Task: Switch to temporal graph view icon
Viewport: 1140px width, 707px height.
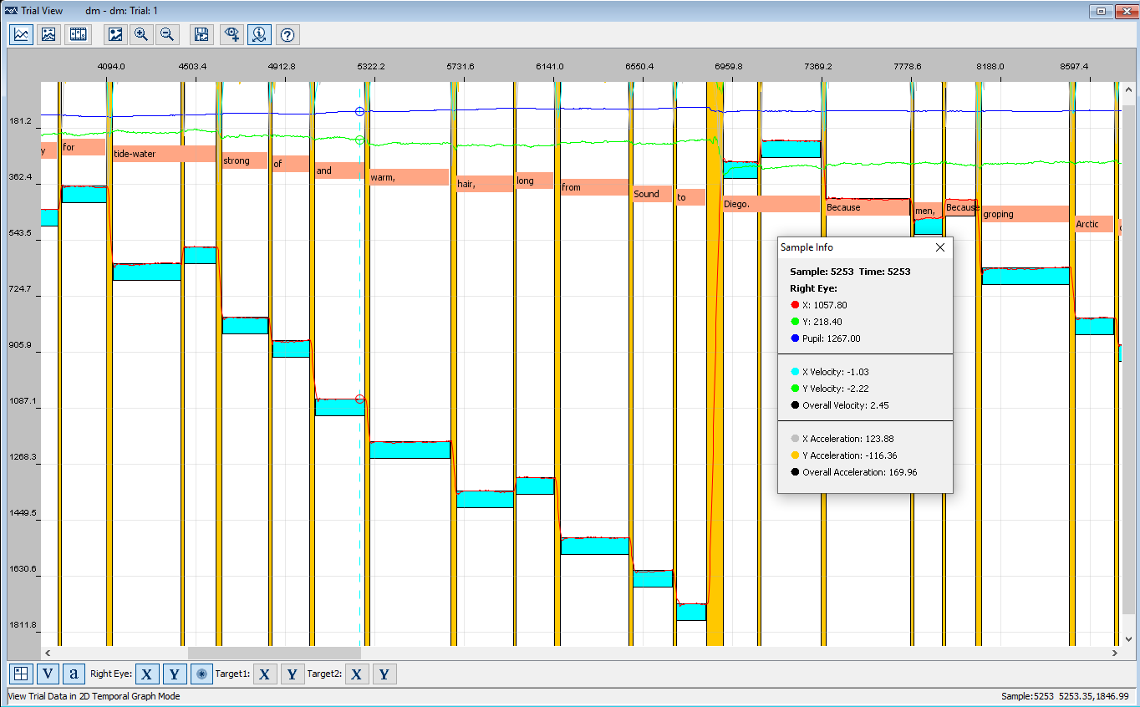Action: (22, 34)
